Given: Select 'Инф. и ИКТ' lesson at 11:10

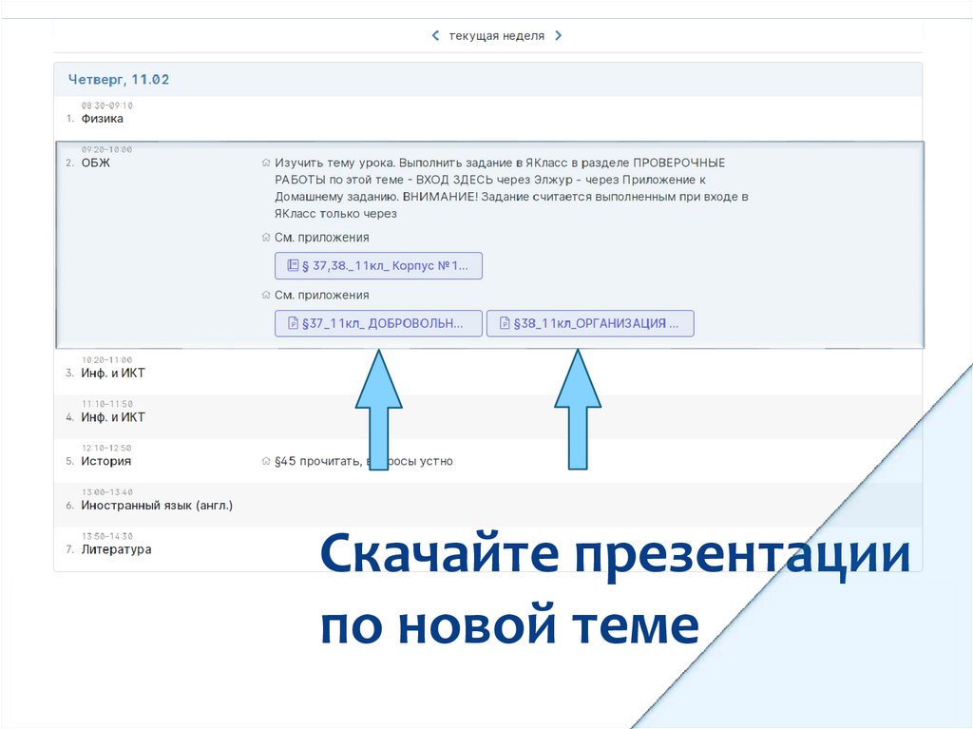Looking at the screenshot, I should pos(113,417).
